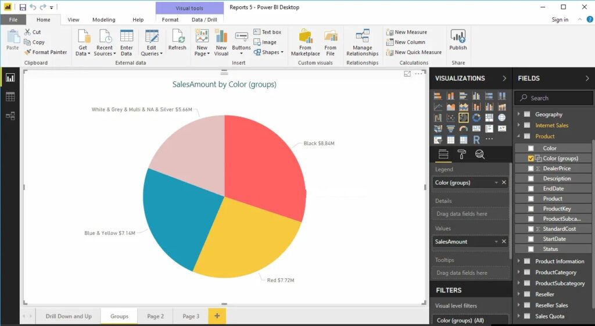This screenshot has height=326, width=595.
Task: Select the slicer visualization
Action: click(x=438, y=139)
